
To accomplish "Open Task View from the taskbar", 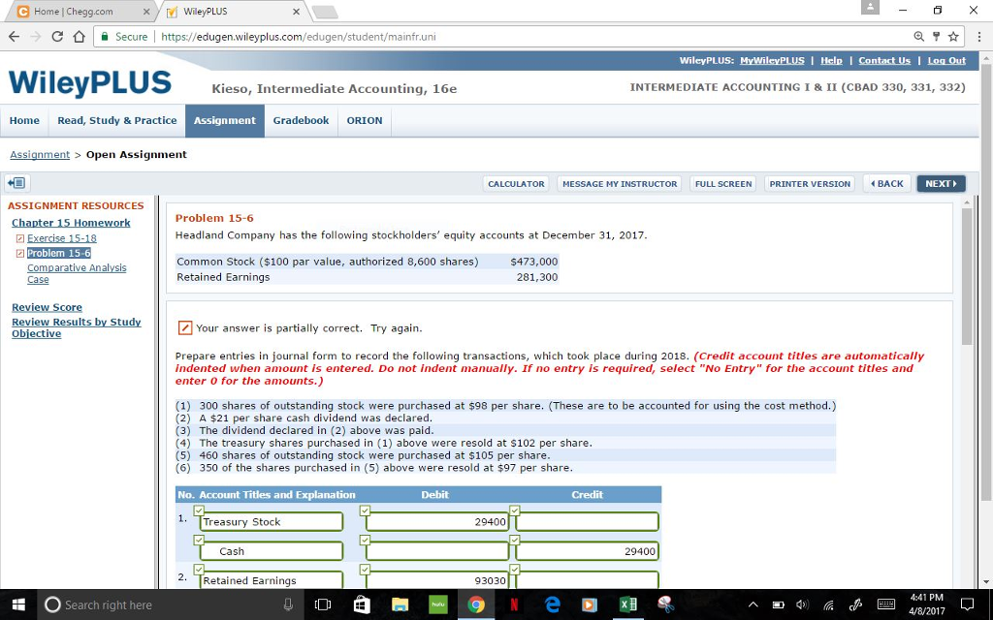I will (323, 604).
